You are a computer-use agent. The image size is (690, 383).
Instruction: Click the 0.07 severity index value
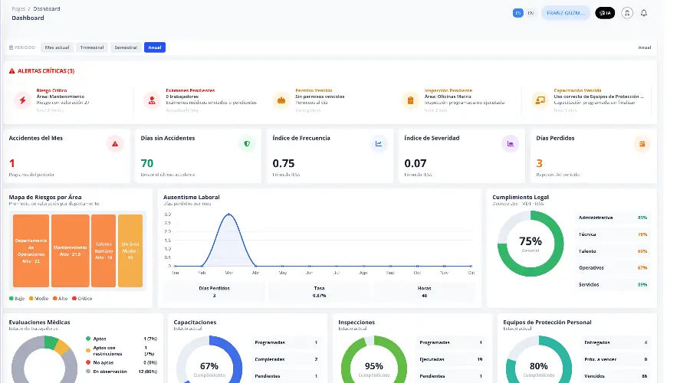coord(416,163)
